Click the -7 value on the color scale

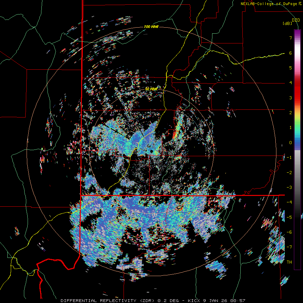click(289, 247)
